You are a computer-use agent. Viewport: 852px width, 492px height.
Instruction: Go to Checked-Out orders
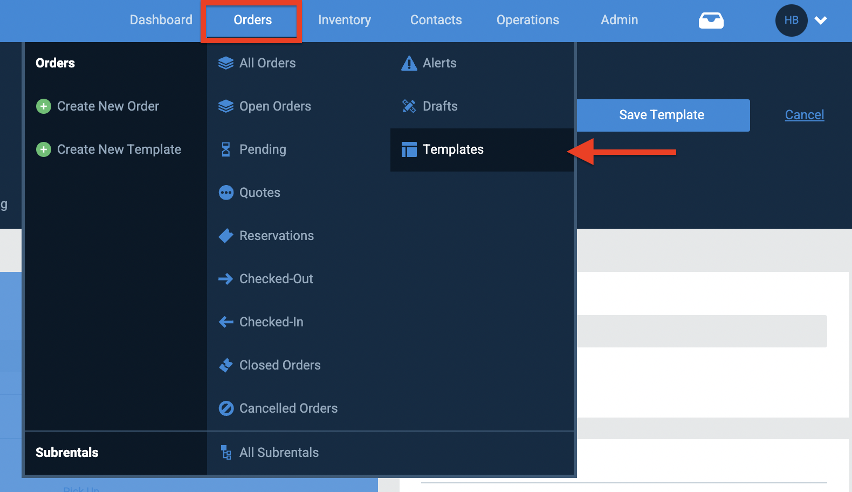click(276, 279)
